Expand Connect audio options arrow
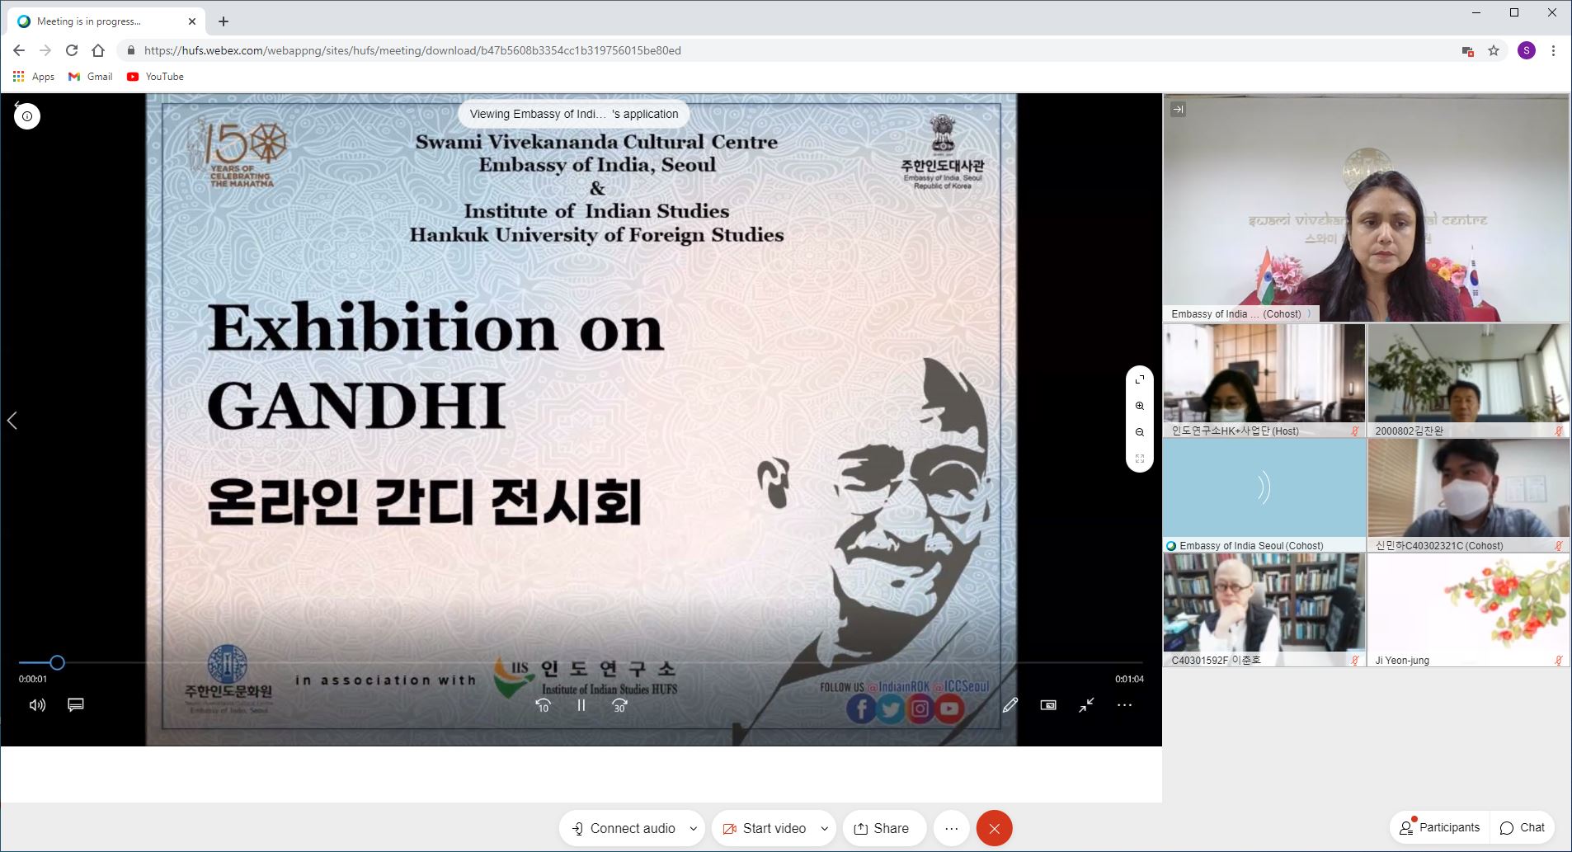 coord(693,829)
